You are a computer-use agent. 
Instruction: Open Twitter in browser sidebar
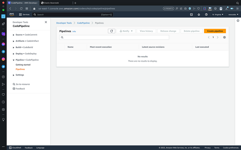pos(3,67)
